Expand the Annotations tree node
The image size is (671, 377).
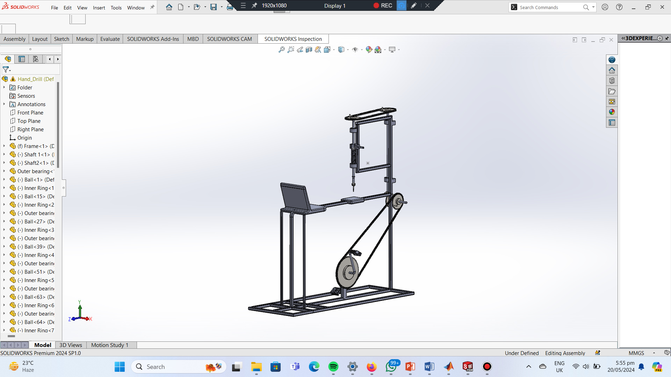click(x=4, y=104)
